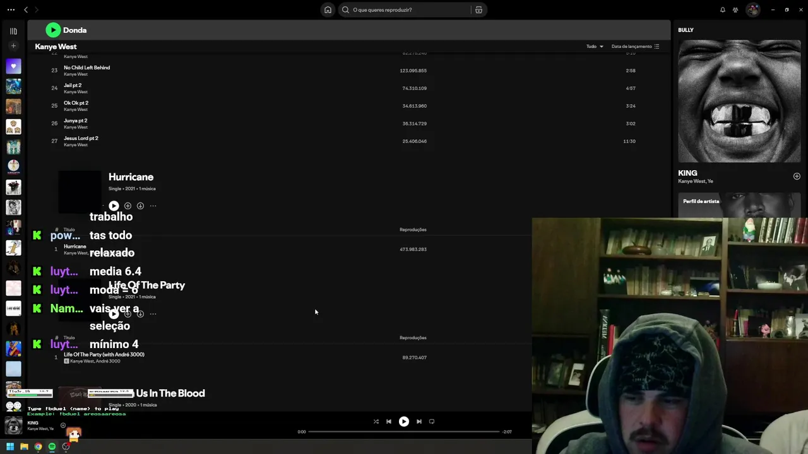Screen dimensions: 808x454
Task: Select track Life Of The Party (with André 3000)
Action: tap(104, 354)
